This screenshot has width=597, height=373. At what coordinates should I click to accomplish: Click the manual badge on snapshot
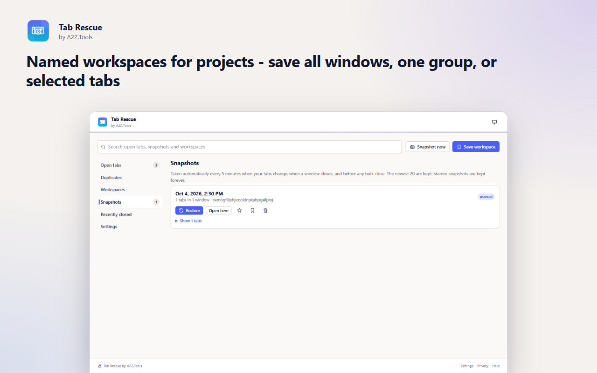pyautogui.click(x=486, y=197)
